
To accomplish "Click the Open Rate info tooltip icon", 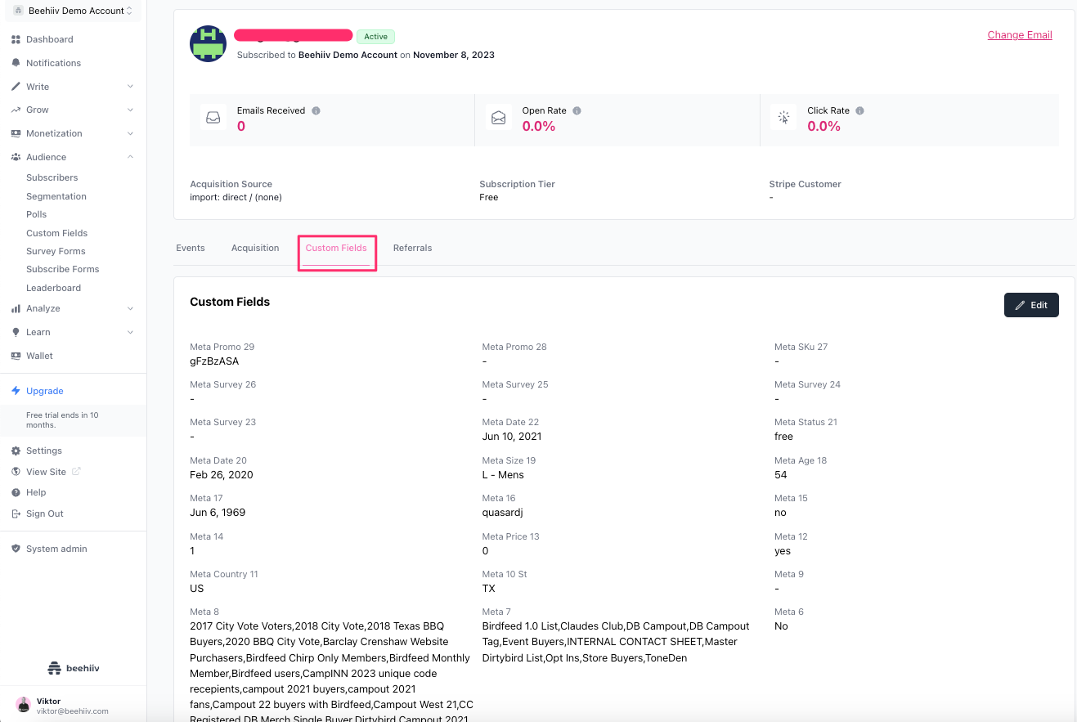I will [x=577, y=110].
